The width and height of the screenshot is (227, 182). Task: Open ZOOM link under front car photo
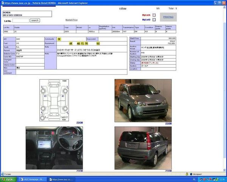coord(168,124)
